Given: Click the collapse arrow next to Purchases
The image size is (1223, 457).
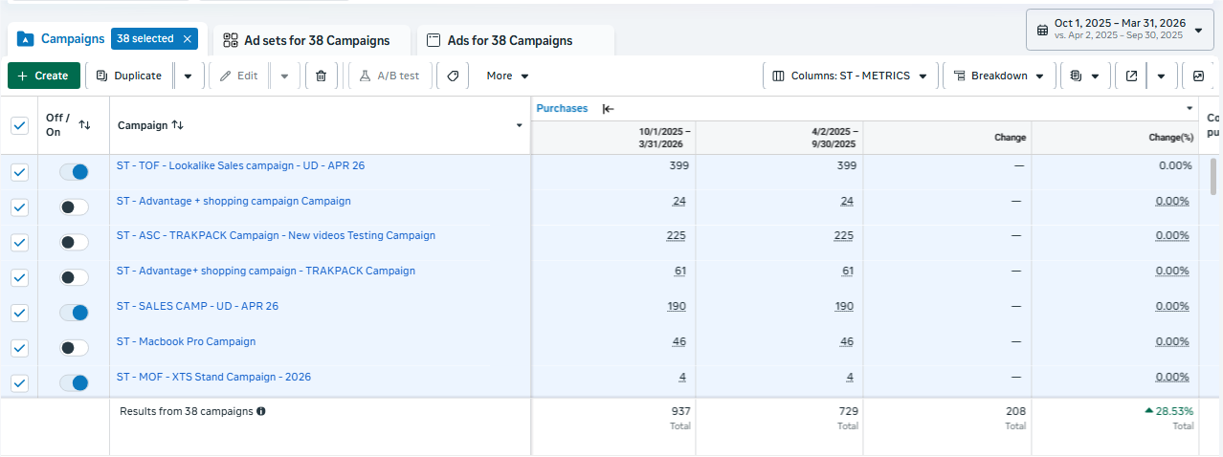Looking at the screenshot, I should [x=608, y=109].
